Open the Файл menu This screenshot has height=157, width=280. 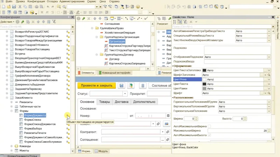click(8, 1)
